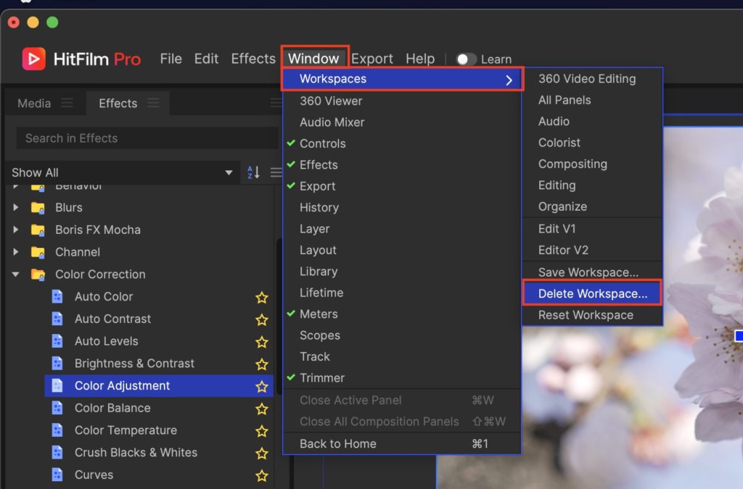Switch to Colorist workspace
The height and width of the screenshot is (489, 743).
point(592,142)
